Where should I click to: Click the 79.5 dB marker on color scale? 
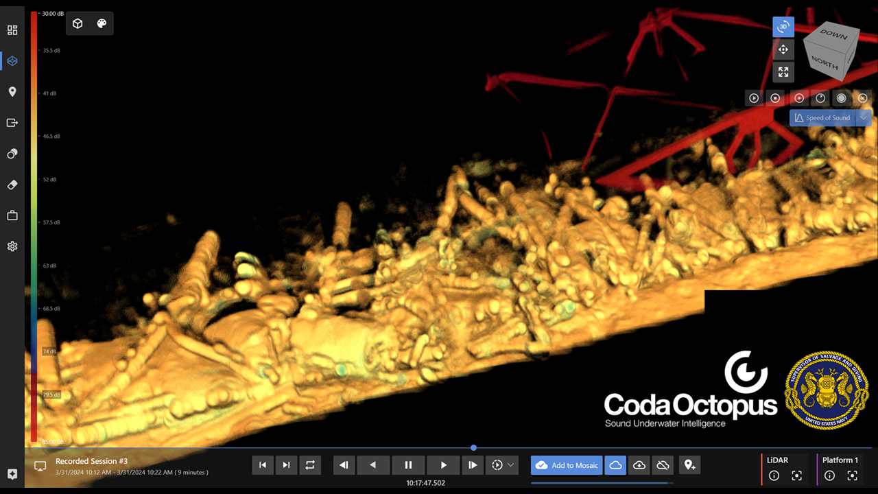tap(51, 395)
